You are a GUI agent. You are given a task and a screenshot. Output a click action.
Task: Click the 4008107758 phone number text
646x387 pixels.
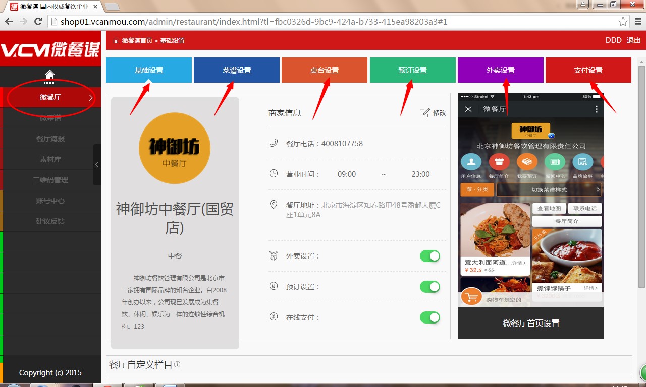click(x=342, y=144)
